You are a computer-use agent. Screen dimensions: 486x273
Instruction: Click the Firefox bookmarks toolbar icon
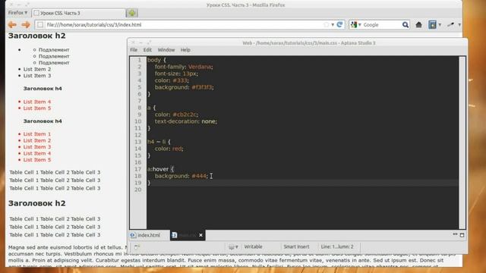coord(432,25)
